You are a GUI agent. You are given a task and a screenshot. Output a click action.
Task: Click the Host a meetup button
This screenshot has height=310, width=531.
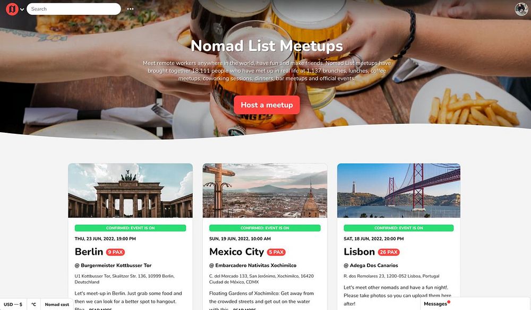[267, 105]
